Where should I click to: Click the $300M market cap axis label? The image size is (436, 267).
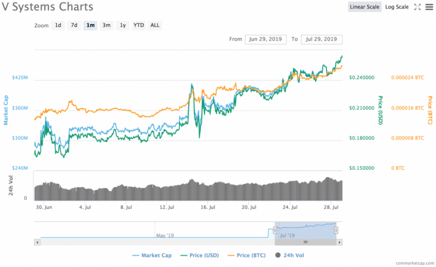click(20, 138)
